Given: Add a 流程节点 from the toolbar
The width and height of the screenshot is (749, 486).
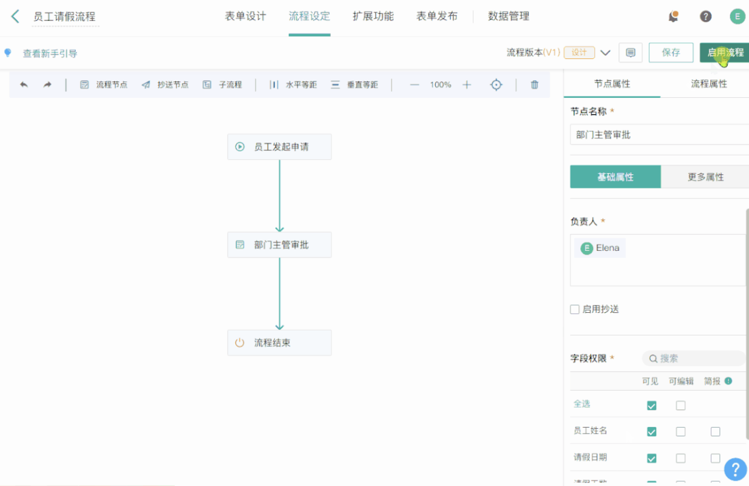Looking at the screenshot, I should (x=104, y=85).
